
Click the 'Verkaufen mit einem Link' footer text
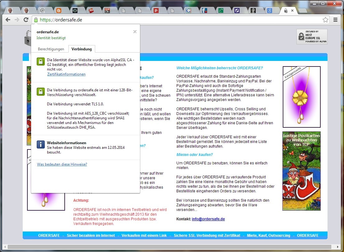(x=144, y=235)
